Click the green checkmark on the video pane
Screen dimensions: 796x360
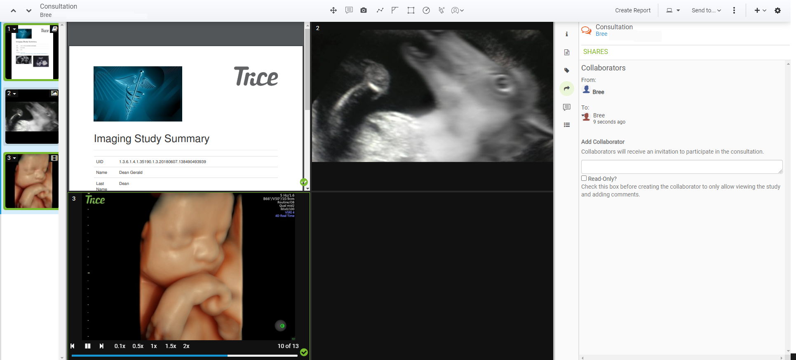coord(304,352)
